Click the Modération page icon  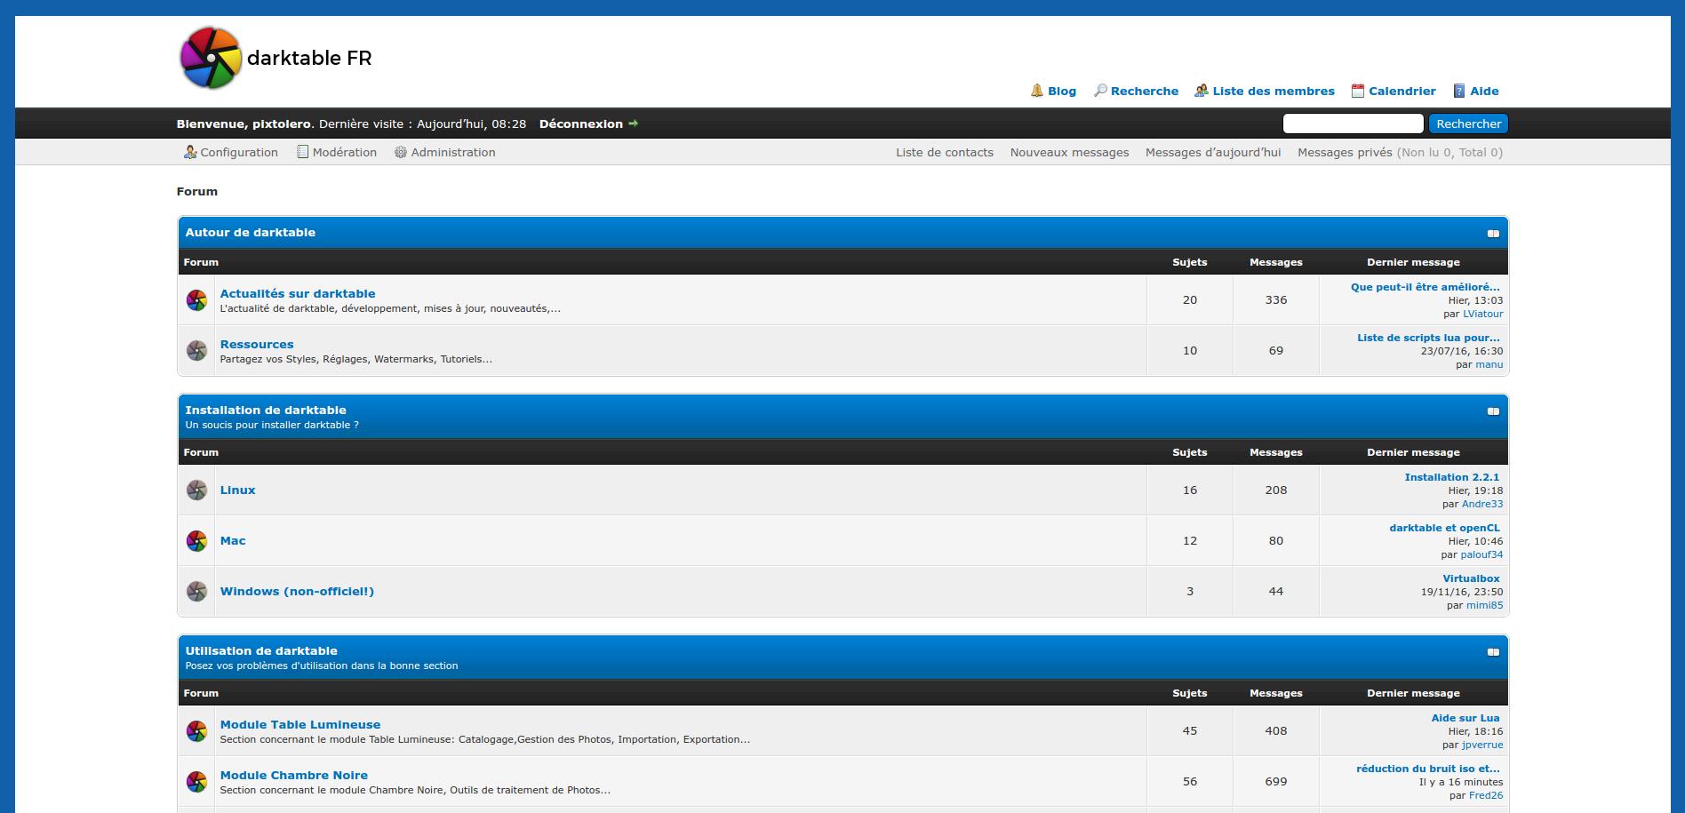(x=303, y=152)
